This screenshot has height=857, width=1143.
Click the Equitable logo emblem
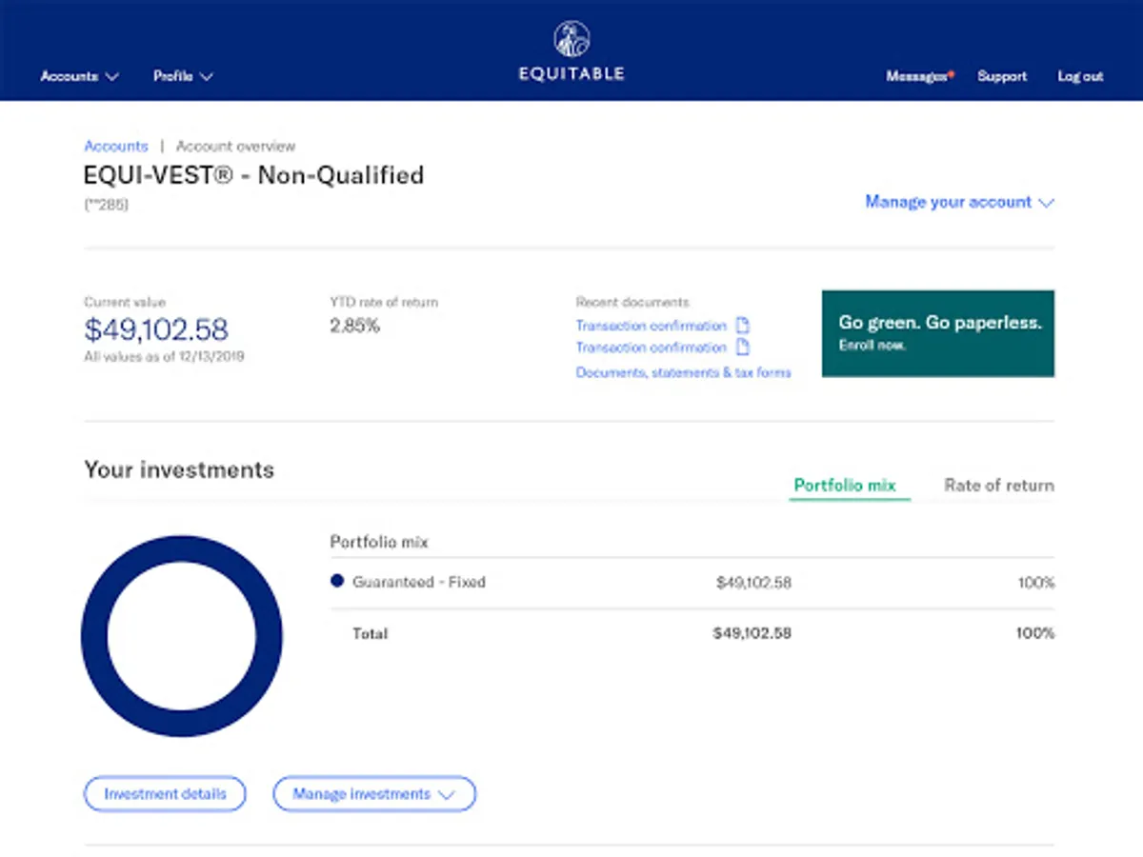(571, 39)
